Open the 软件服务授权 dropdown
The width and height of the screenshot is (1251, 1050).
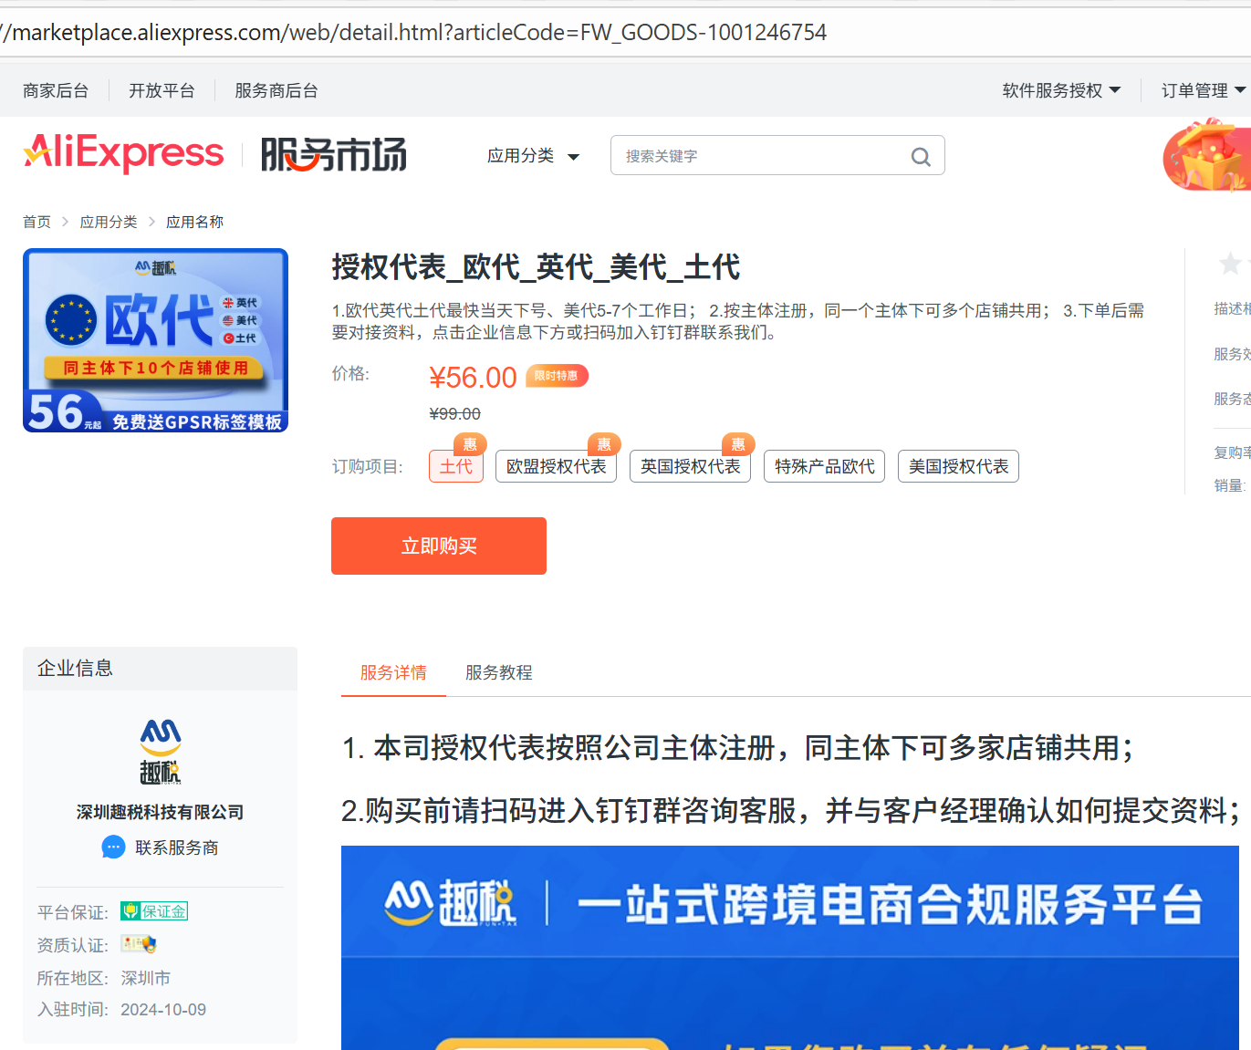tap(1061, 90)
